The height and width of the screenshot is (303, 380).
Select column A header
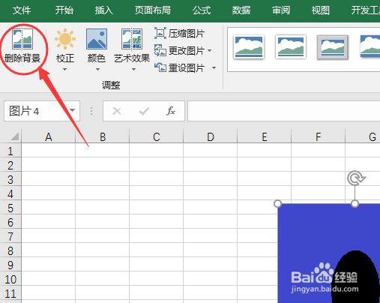click(x=49, y=136)
